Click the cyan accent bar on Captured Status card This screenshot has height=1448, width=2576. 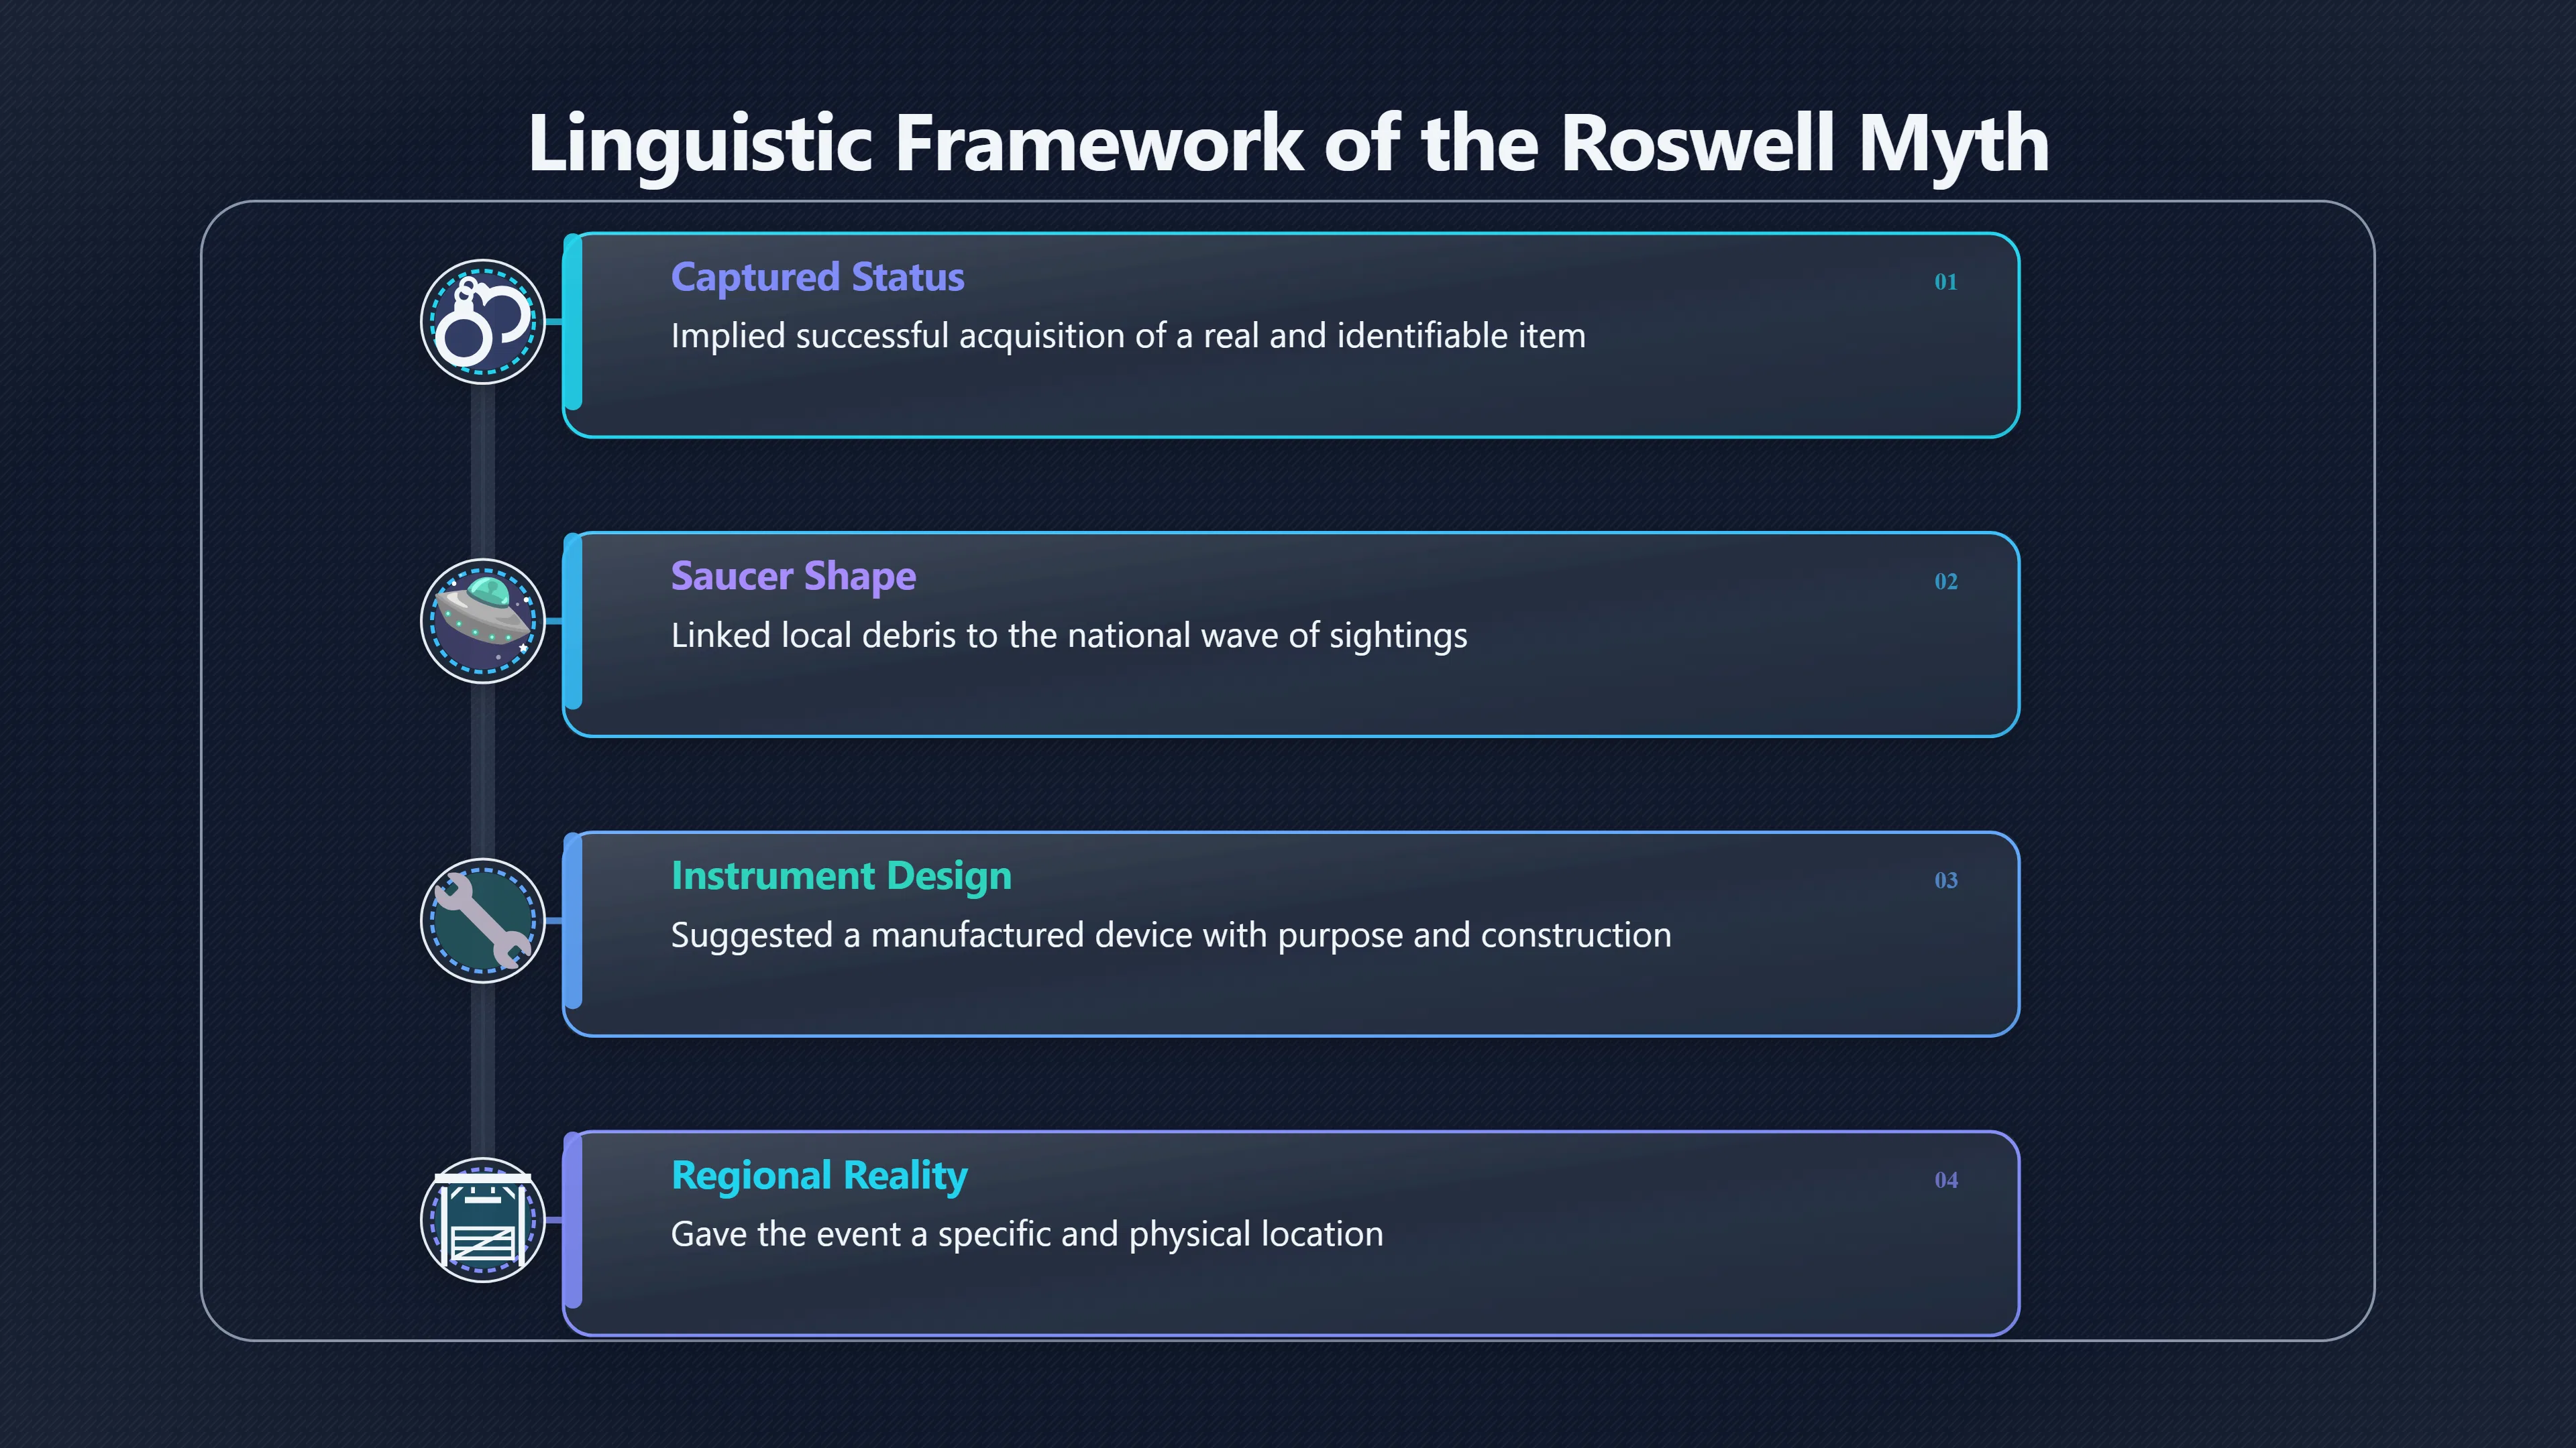tap(573, 322)
